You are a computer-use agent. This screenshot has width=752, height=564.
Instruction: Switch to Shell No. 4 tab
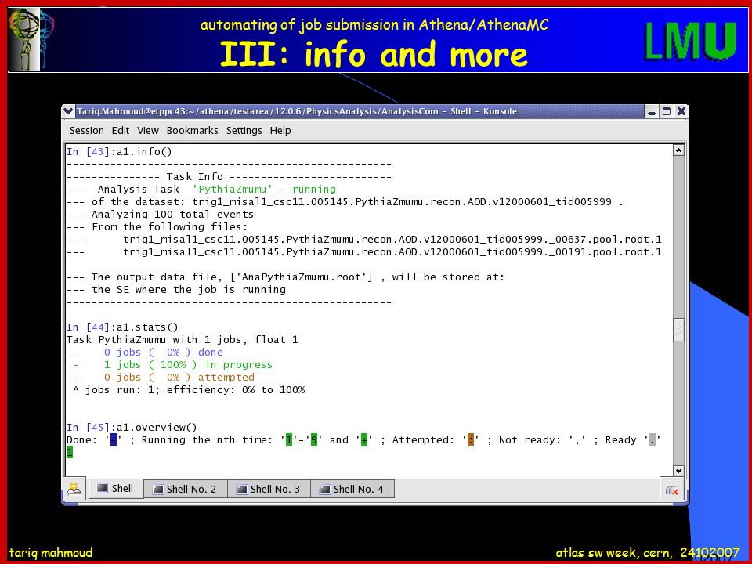352,489
